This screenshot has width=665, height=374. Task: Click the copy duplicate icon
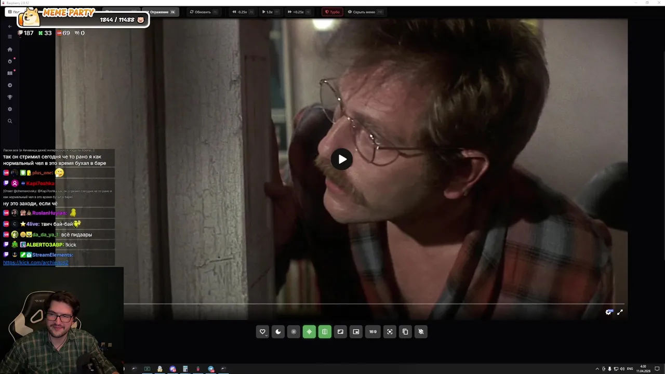pos(405,331)
